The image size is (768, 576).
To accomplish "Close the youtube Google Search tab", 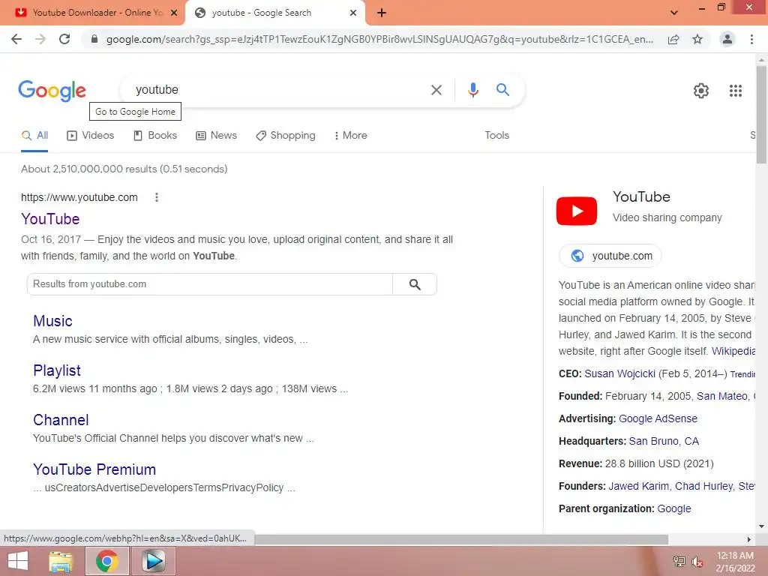I will click(353, 13).
